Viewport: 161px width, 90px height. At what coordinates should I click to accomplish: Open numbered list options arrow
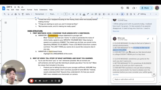tap(125, 14)
